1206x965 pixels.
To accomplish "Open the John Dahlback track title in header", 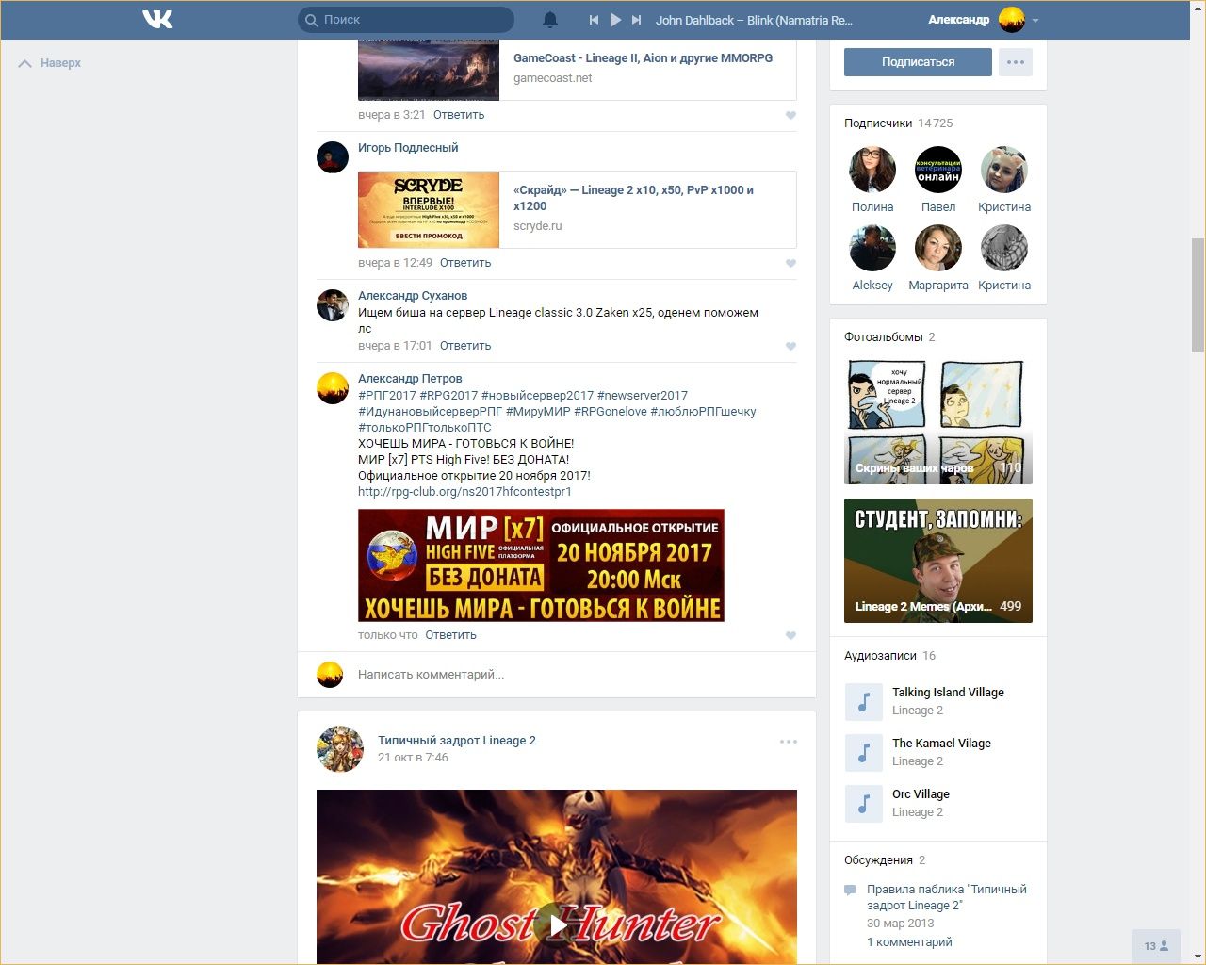I will pos(754,20).
